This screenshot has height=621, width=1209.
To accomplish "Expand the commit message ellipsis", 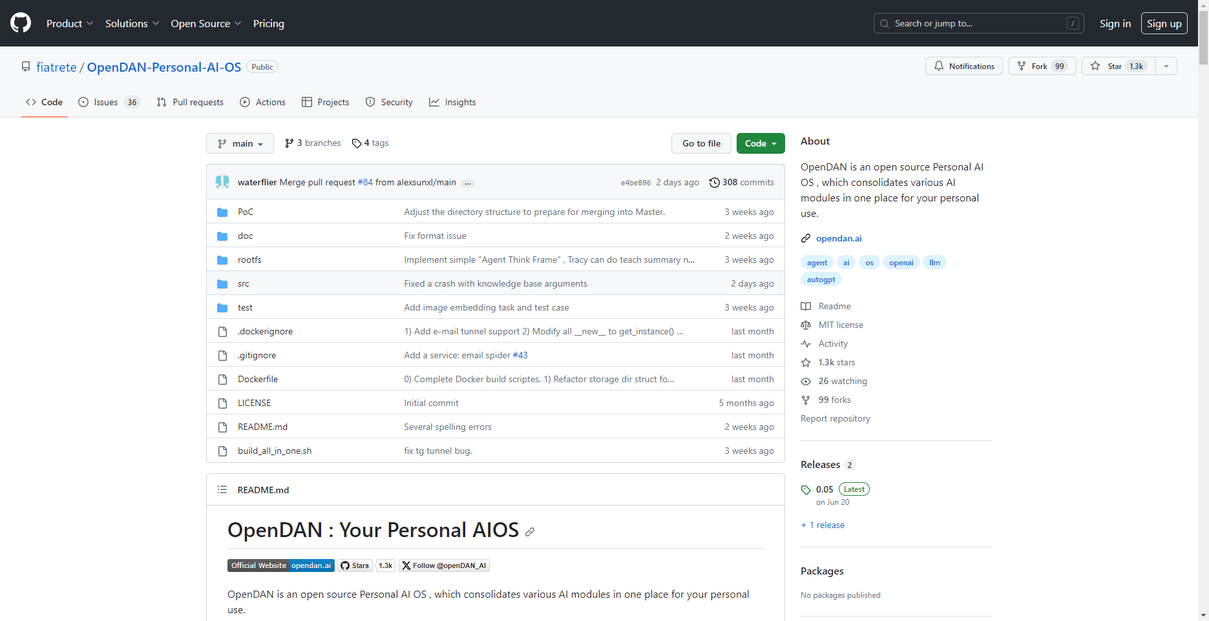I will tap(468, 183).
